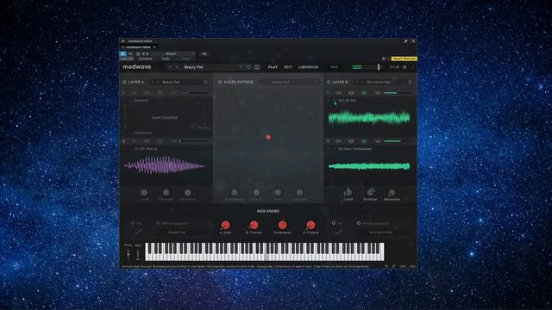Enable Layer B Arp toggle
Screen dimensions: 552x310
334,223
